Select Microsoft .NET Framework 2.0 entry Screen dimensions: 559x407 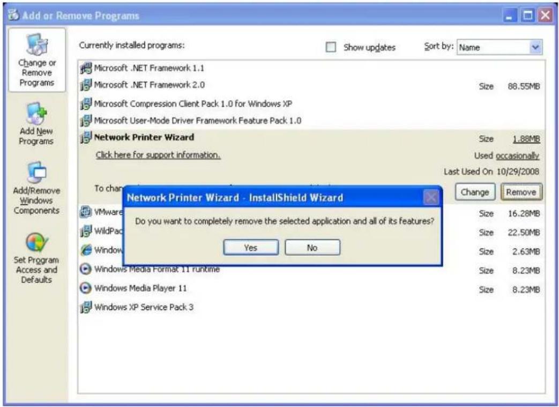click(x=149, y=85)
